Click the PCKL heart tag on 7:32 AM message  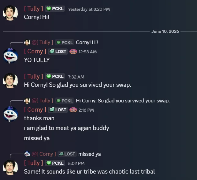[55, 76]
